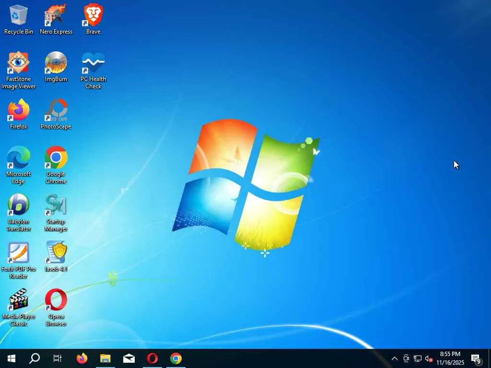Screen dimensions: 491x368
Task: Select the Brave browser shortcut
Action: [x=94, y=19]
